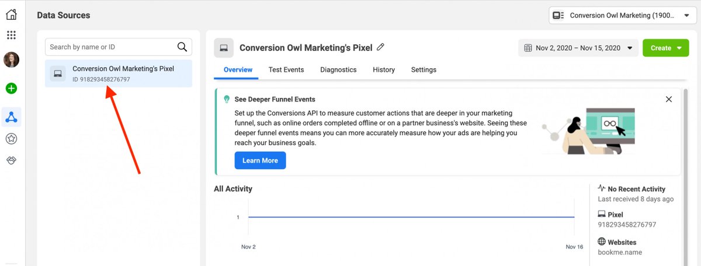Screen dimensions: 701x266
Task: Click the Home icon in the sidebar
Action: tap(11, 15)
